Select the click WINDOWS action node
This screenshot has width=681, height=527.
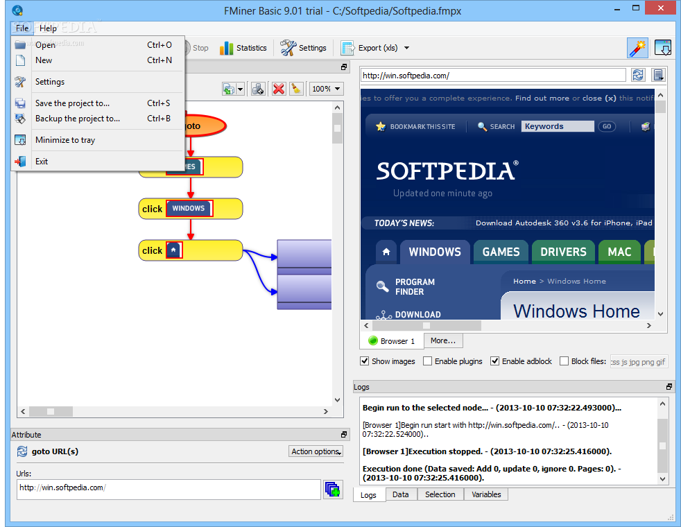click(x=190, y=209)
